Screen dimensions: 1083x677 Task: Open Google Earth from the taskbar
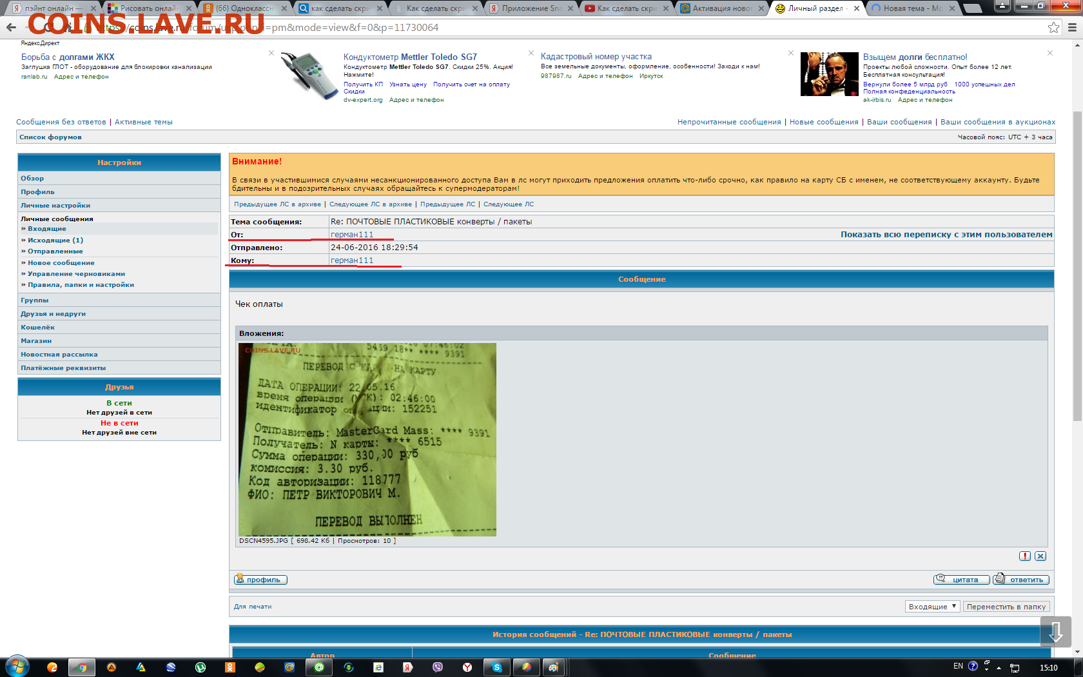[171, 667]
